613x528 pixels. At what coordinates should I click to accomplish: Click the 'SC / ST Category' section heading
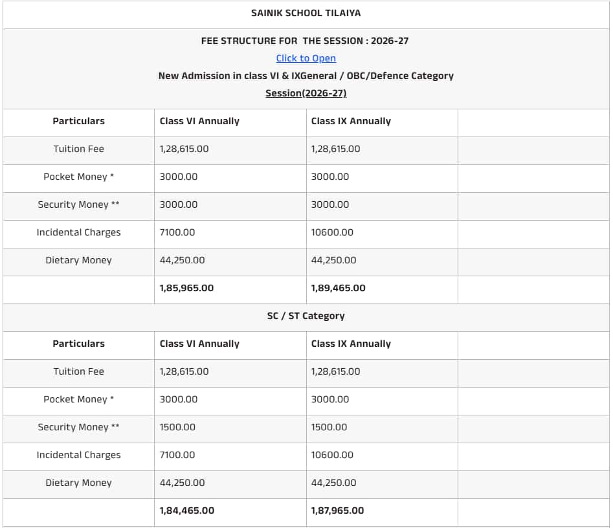pos(306,316)
